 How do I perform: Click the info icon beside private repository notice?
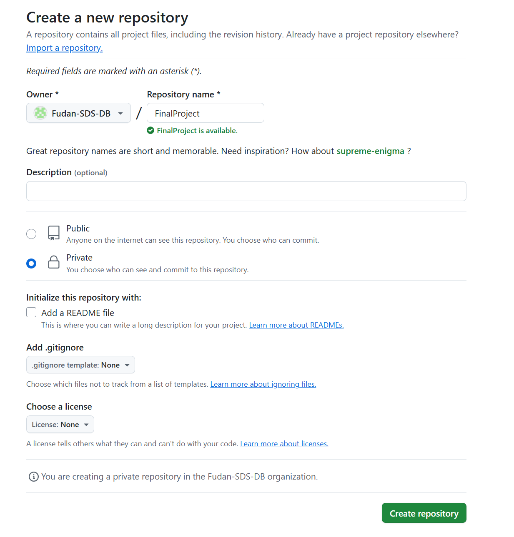coord(34,477)
